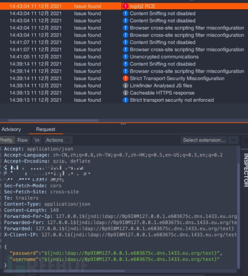Viewport: 248px width, 276px height.
Task: Click the X-Client-IP header line
Action: tap(120, 235)
